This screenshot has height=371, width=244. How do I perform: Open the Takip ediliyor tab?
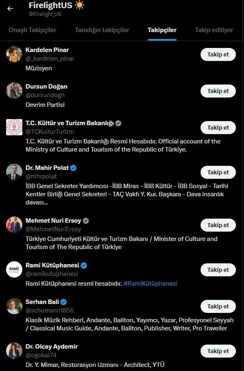point(214,30)
